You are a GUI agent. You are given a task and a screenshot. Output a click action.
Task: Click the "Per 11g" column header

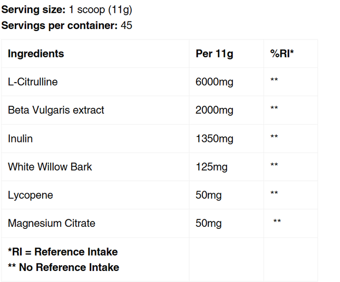click(214, 54)
